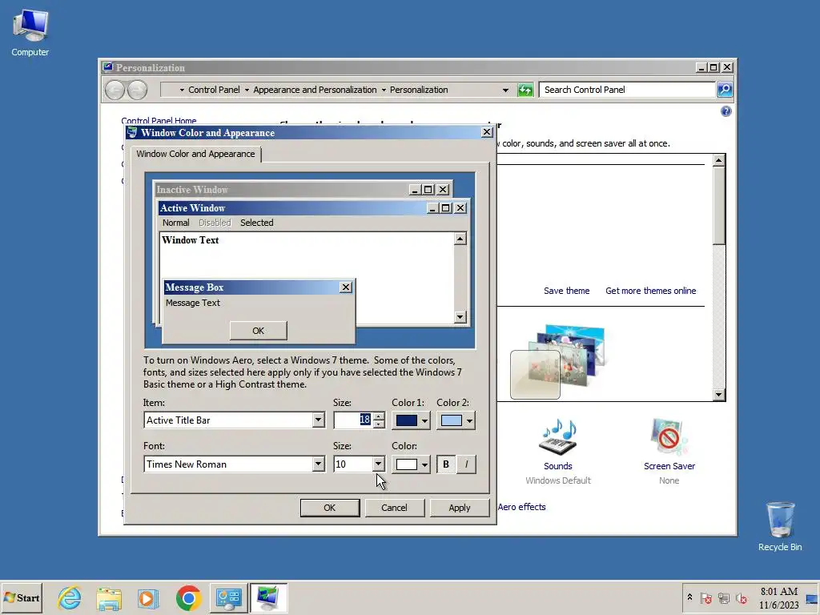Click Appearance and Personalization breadcrumb

coord(315,90)
